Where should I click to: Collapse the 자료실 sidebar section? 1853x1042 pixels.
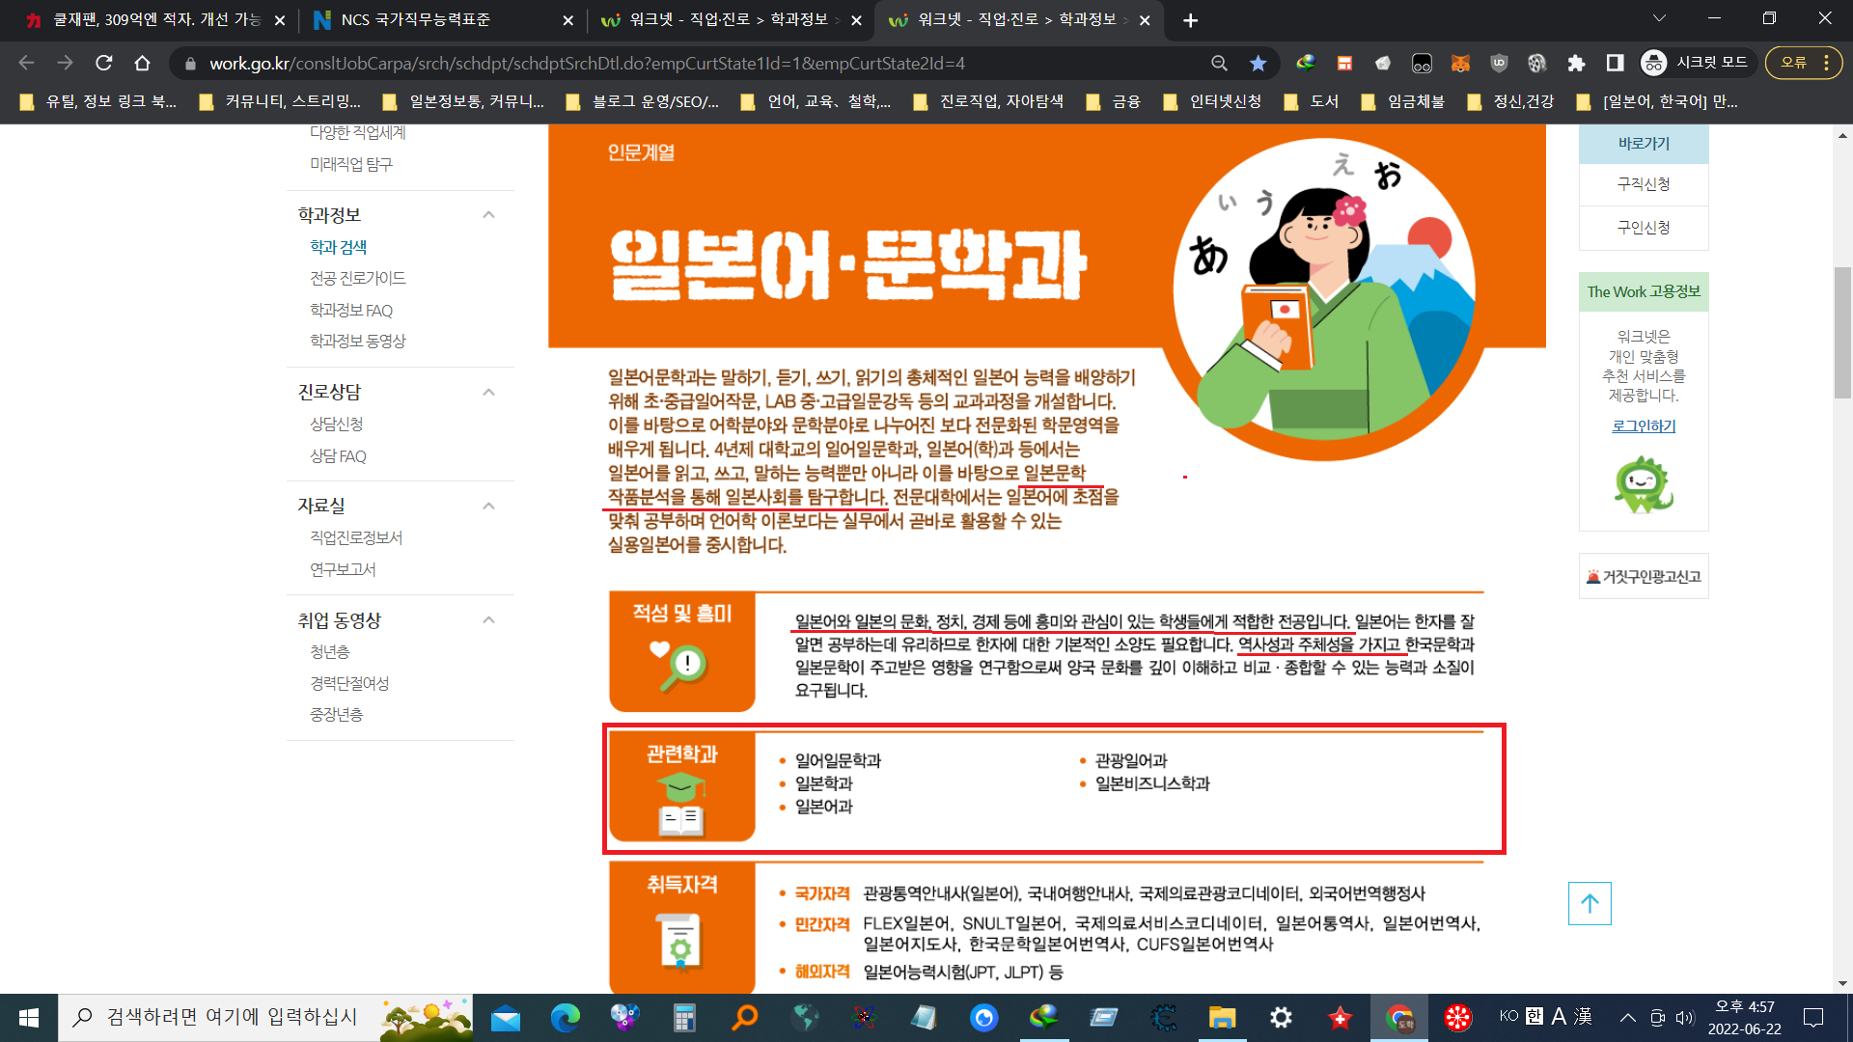coord(488,506)
